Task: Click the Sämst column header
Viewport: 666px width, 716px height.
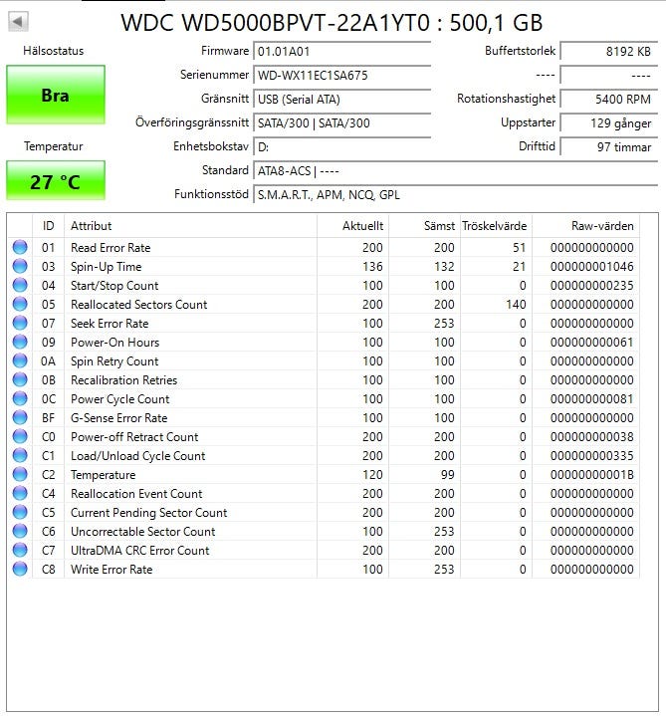Action: coord(424,226)
